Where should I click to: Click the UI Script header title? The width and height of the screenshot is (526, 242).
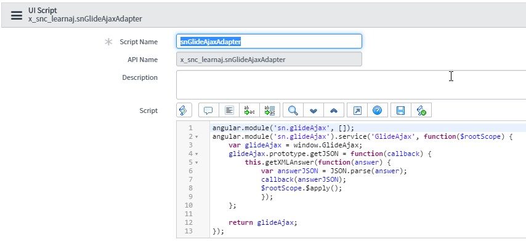[x=42, y=10]
